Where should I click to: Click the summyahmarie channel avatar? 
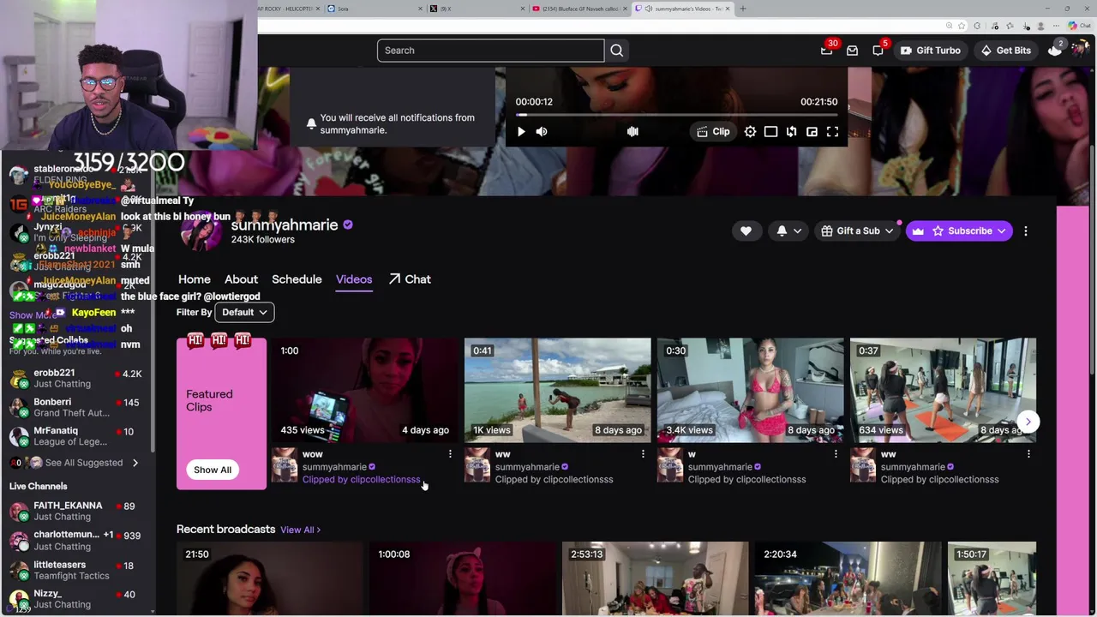[x=201, y=230]
